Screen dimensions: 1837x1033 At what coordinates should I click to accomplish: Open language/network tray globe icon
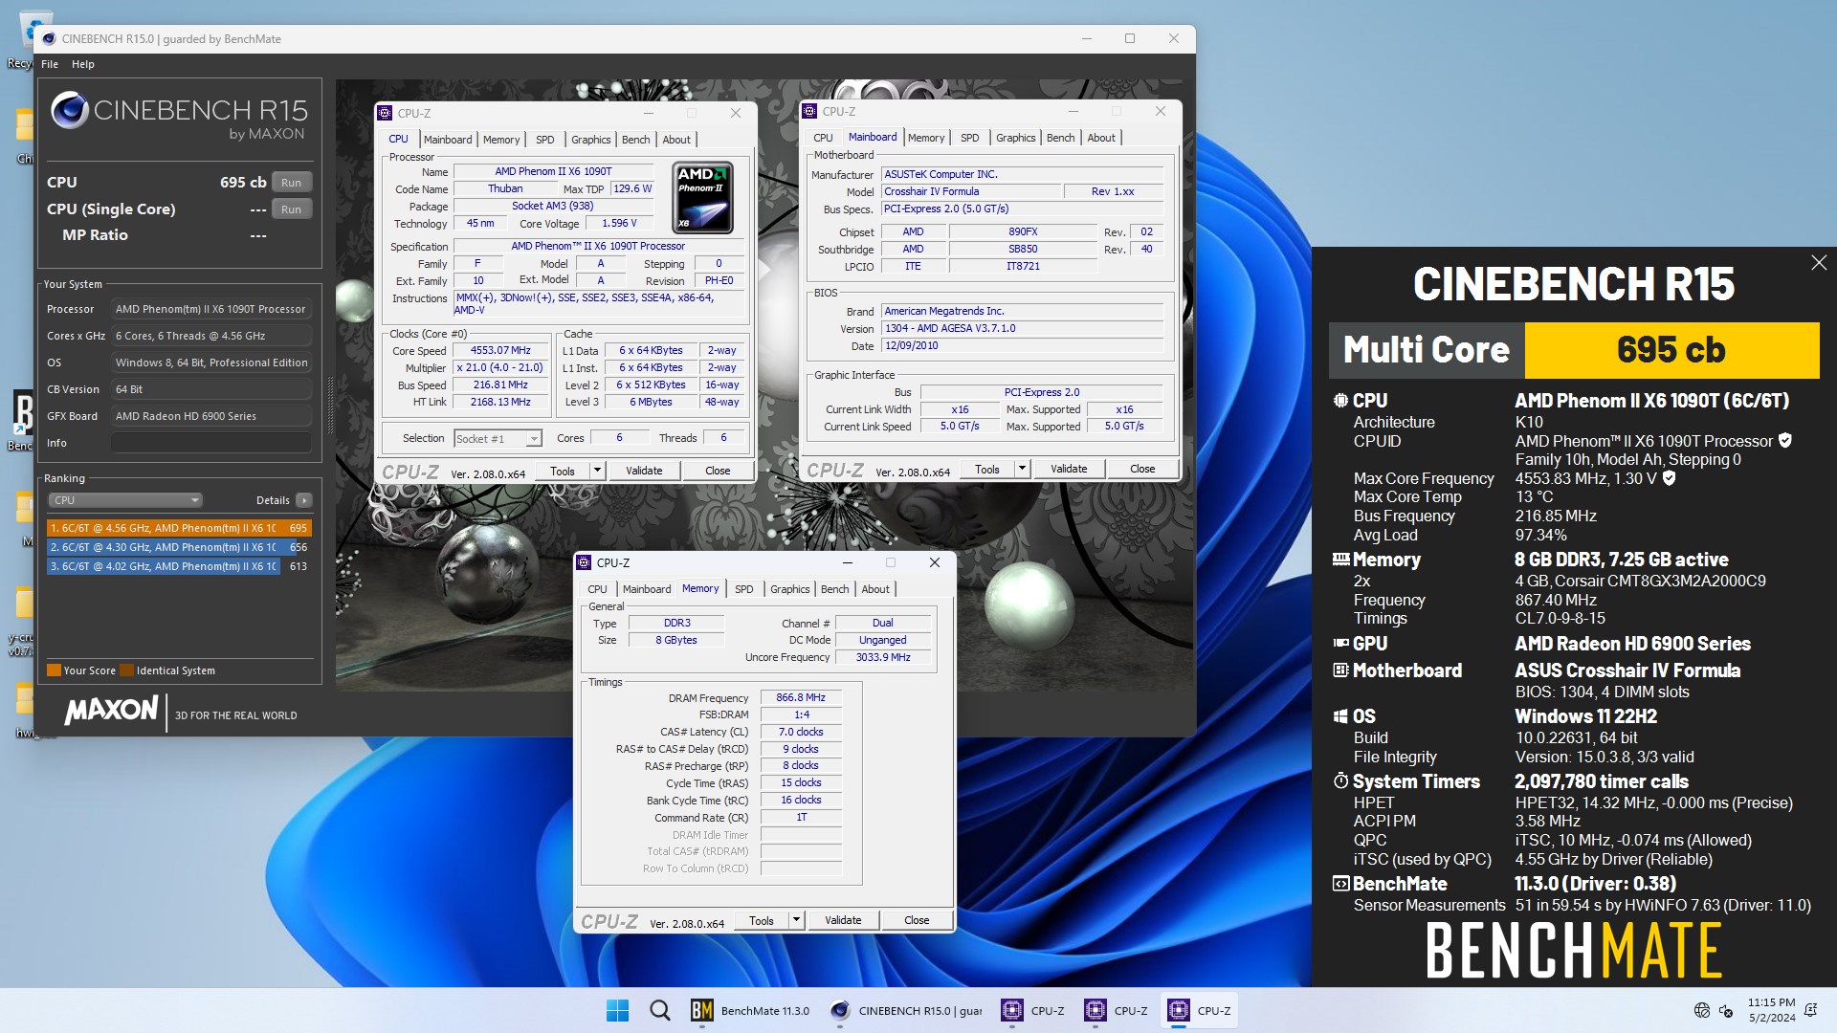(x=1701, y=1010)
